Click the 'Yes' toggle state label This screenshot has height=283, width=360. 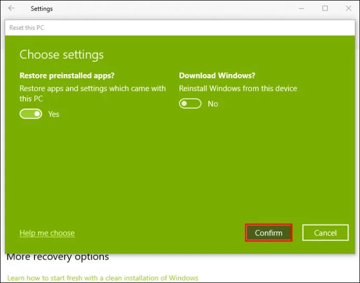pos(54,114)
